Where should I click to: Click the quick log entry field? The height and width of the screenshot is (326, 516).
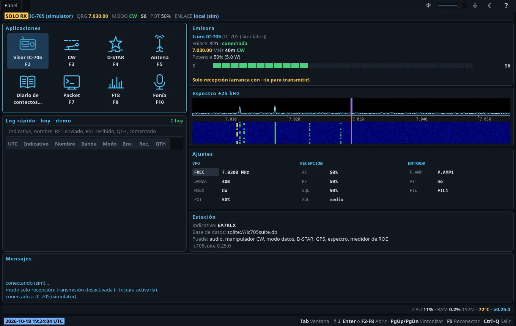tap(94, 131)
